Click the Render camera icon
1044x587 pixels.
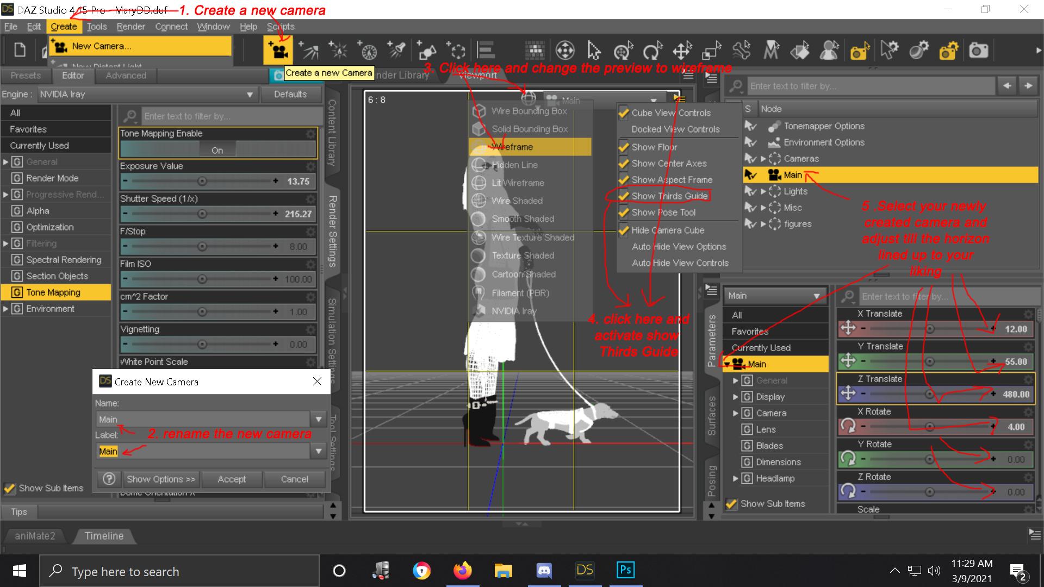[x=978, y=51]
